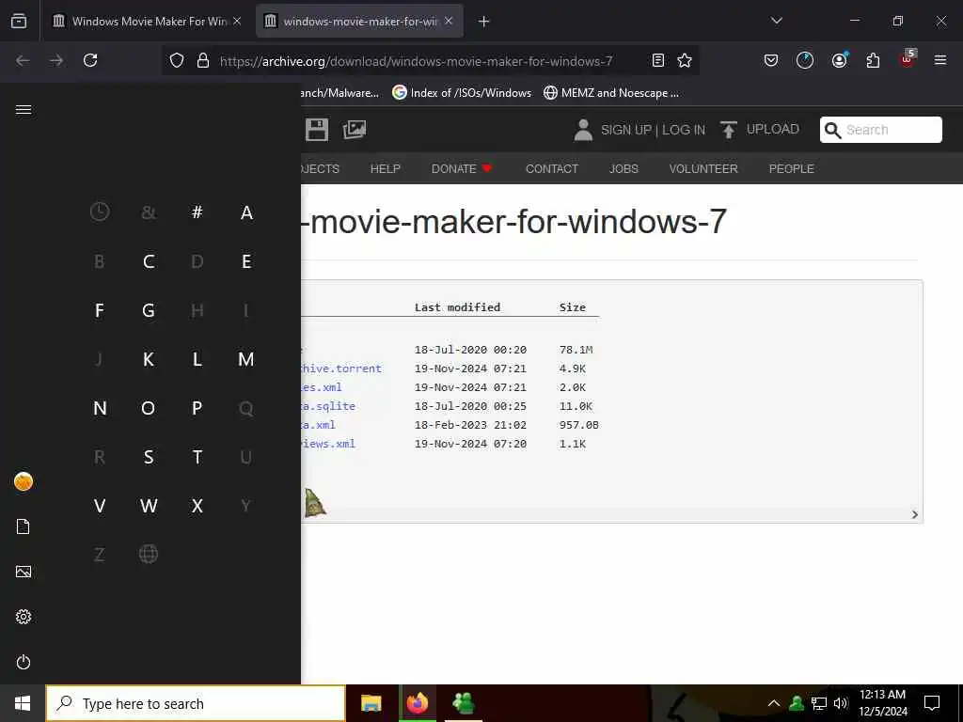This screenshot has height=722, width=963.
Task: Open the DONATE menu item
Action: click(x=462, y=169)
